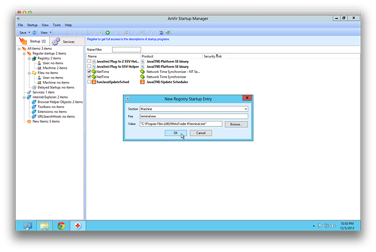
Task: Click the Services gear icon in tree
Action: coord(29,92)
